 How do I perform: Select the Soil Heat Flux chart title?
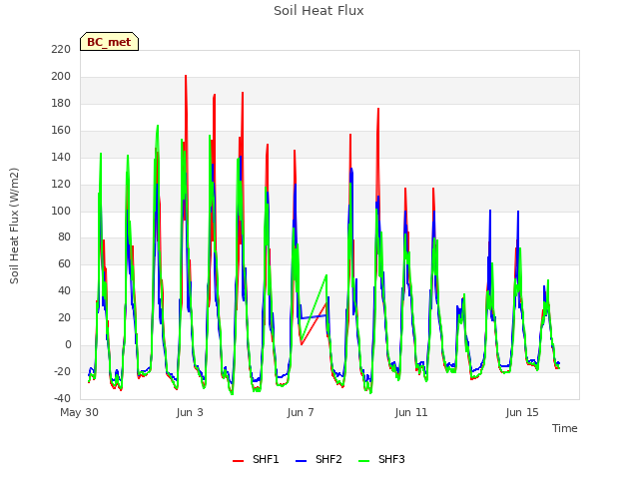(319, 11)
